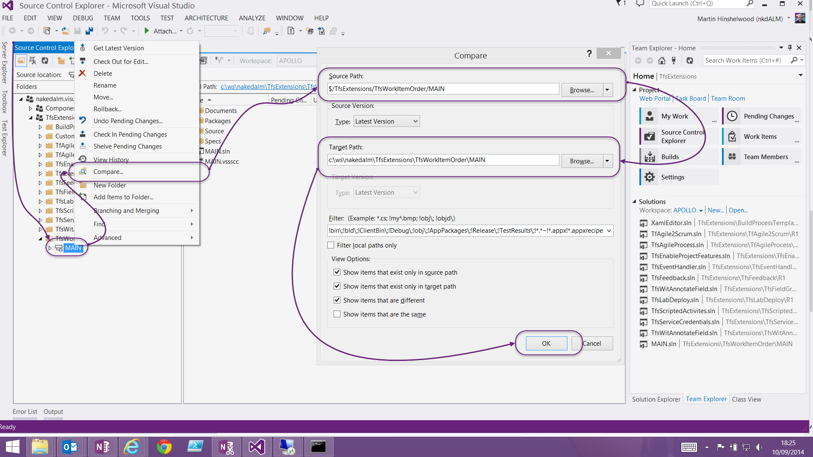813x457 pixels.
Task: Switch to the Solution Explorer tab
Action: coord(656,399)
